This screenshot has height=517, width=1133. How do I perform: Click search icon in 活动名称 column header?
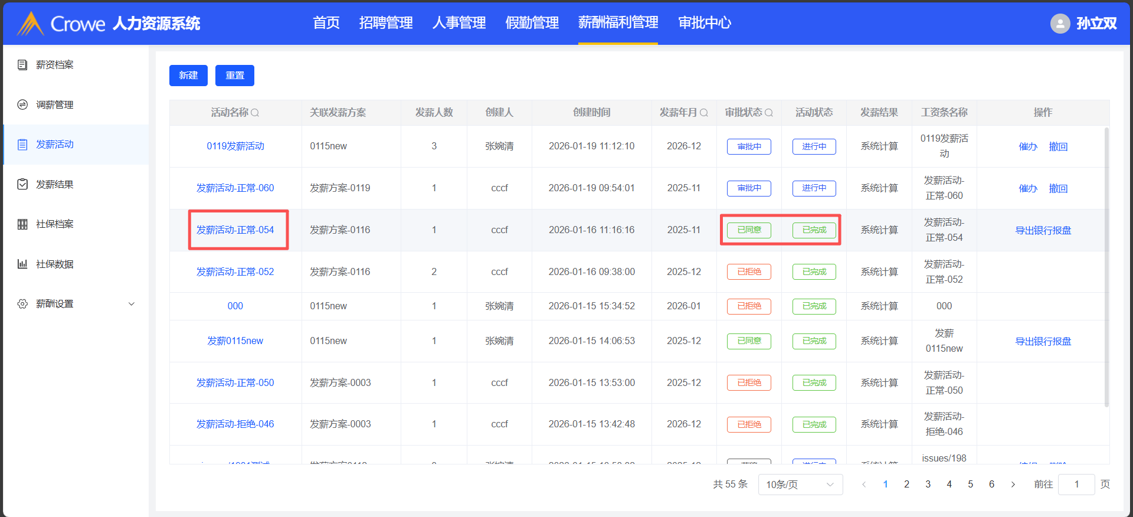pos(255,113)
